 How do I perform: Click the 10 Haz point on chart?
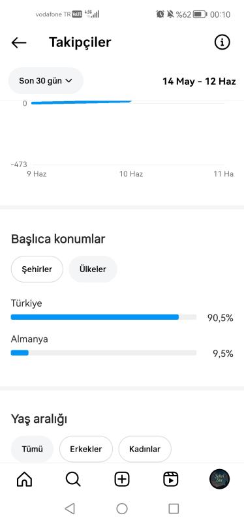131,174
